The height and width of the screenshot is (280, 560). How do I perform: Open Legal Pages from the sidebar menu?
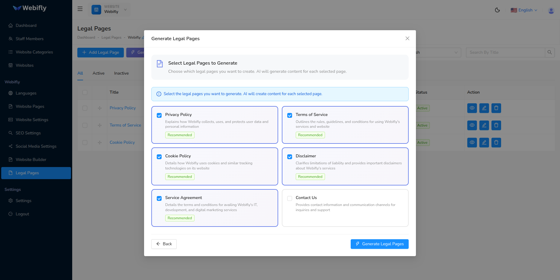[27, 173]
